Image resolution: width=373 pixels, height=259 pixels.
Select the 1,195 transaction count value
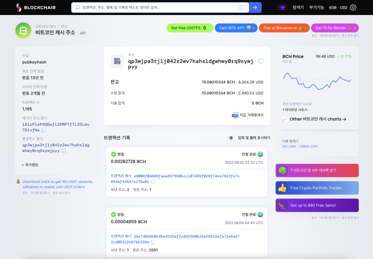[27, 109]
